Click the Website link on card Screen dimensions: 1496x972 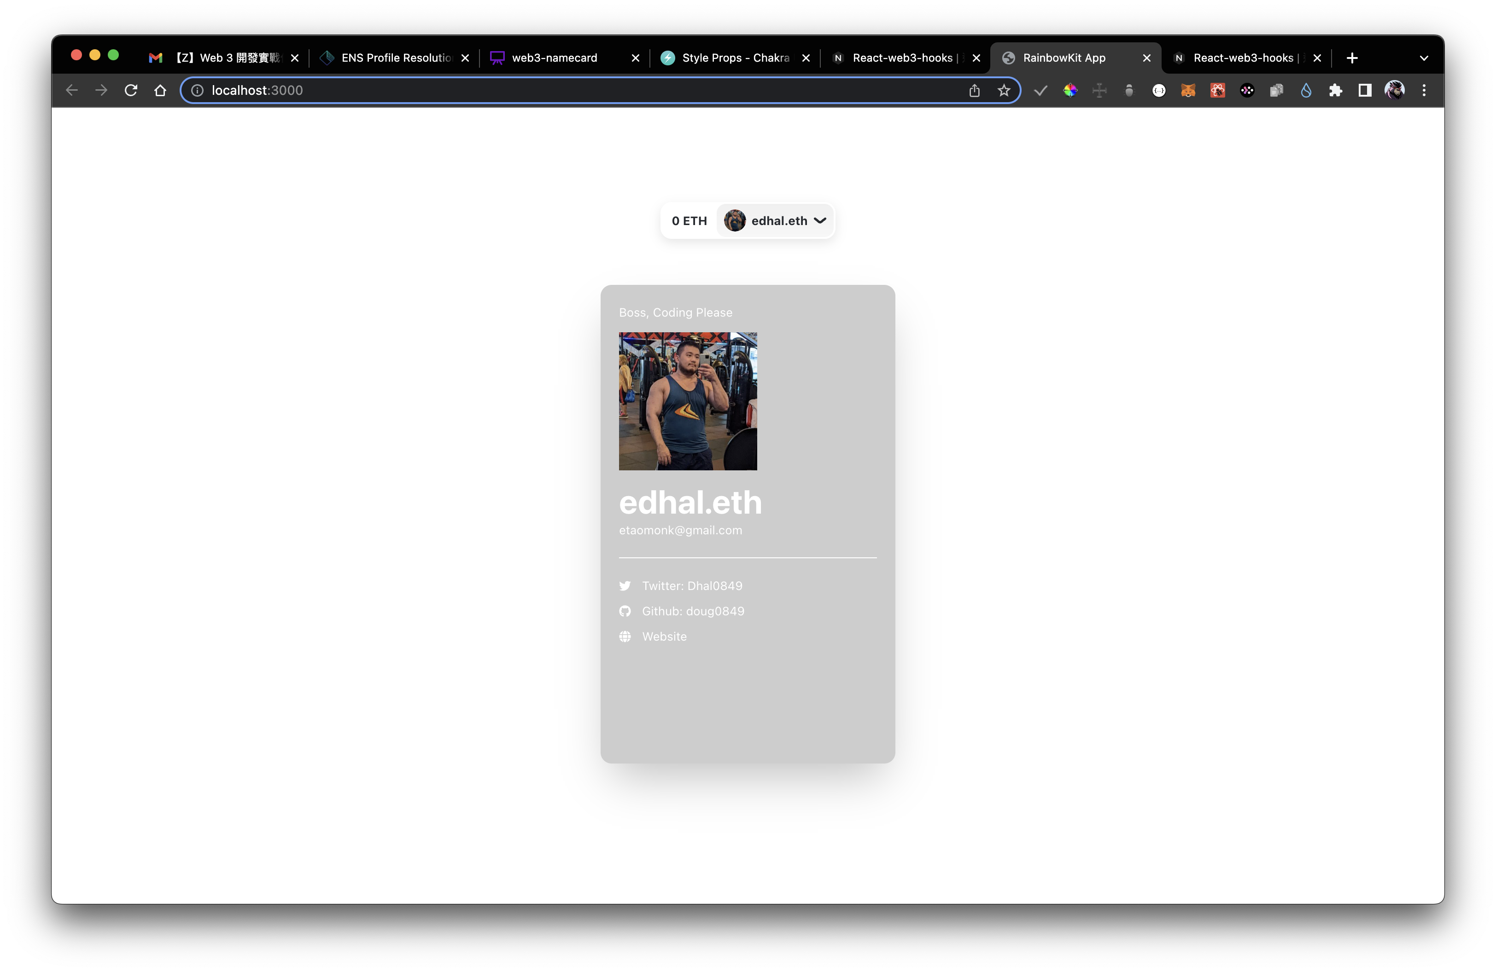coord(664,636)
